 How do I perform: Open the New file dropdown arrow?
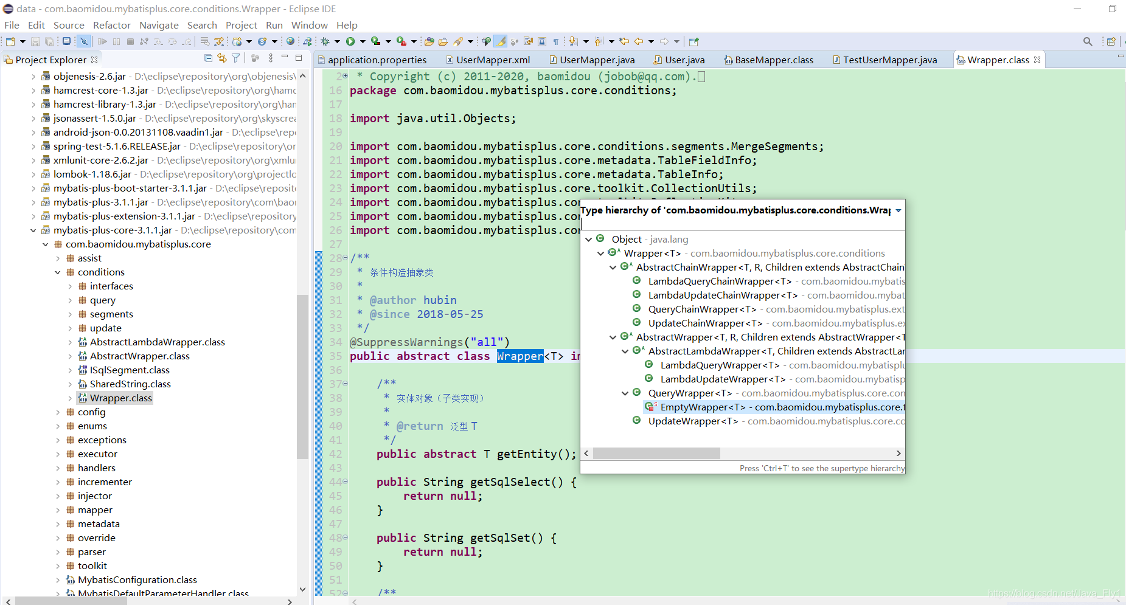tap(23, 41)
